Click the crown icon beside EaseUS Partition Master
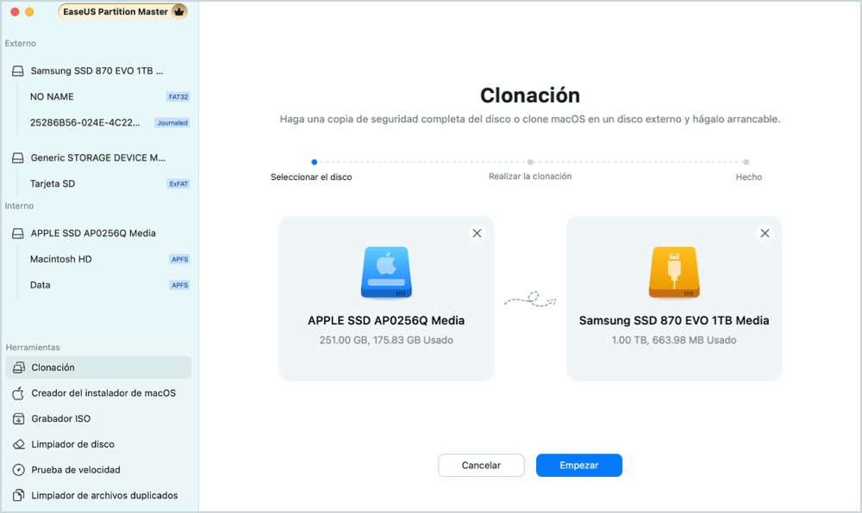 178,11
